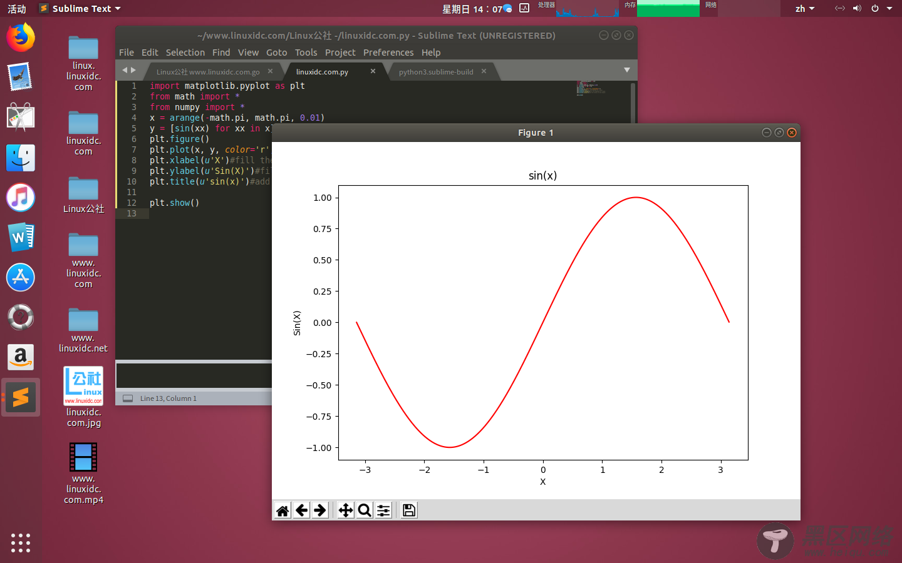The width and height of the screenshot is (902, 563).
Task: Open the Goto menu
Action: coord(277,53)
